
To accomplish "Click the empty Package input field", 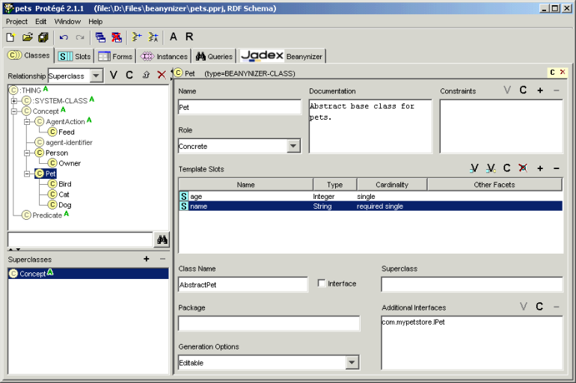I will (269, 323).
